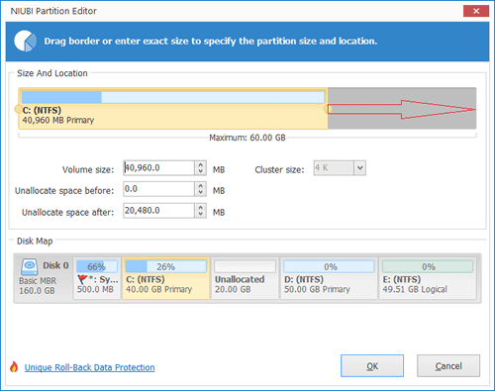Click the Volume size input field
495x391 pixels.
tap(158, 168)
